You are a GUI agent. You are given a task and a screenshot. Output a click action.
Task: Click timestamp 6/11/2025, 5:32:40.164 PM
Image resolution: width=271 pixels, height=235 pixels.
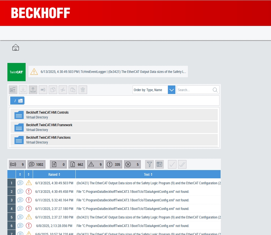coord(54,200)
